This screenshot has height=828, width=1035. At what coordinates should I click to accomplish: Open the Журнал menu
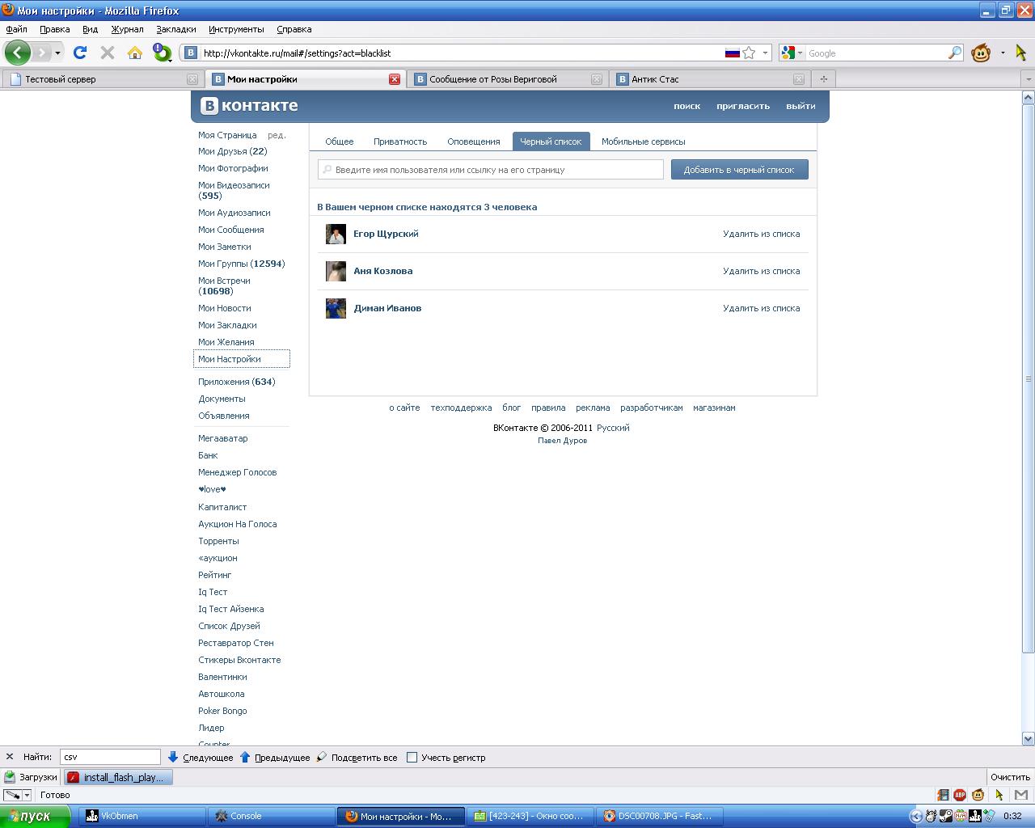click(127, 29)
